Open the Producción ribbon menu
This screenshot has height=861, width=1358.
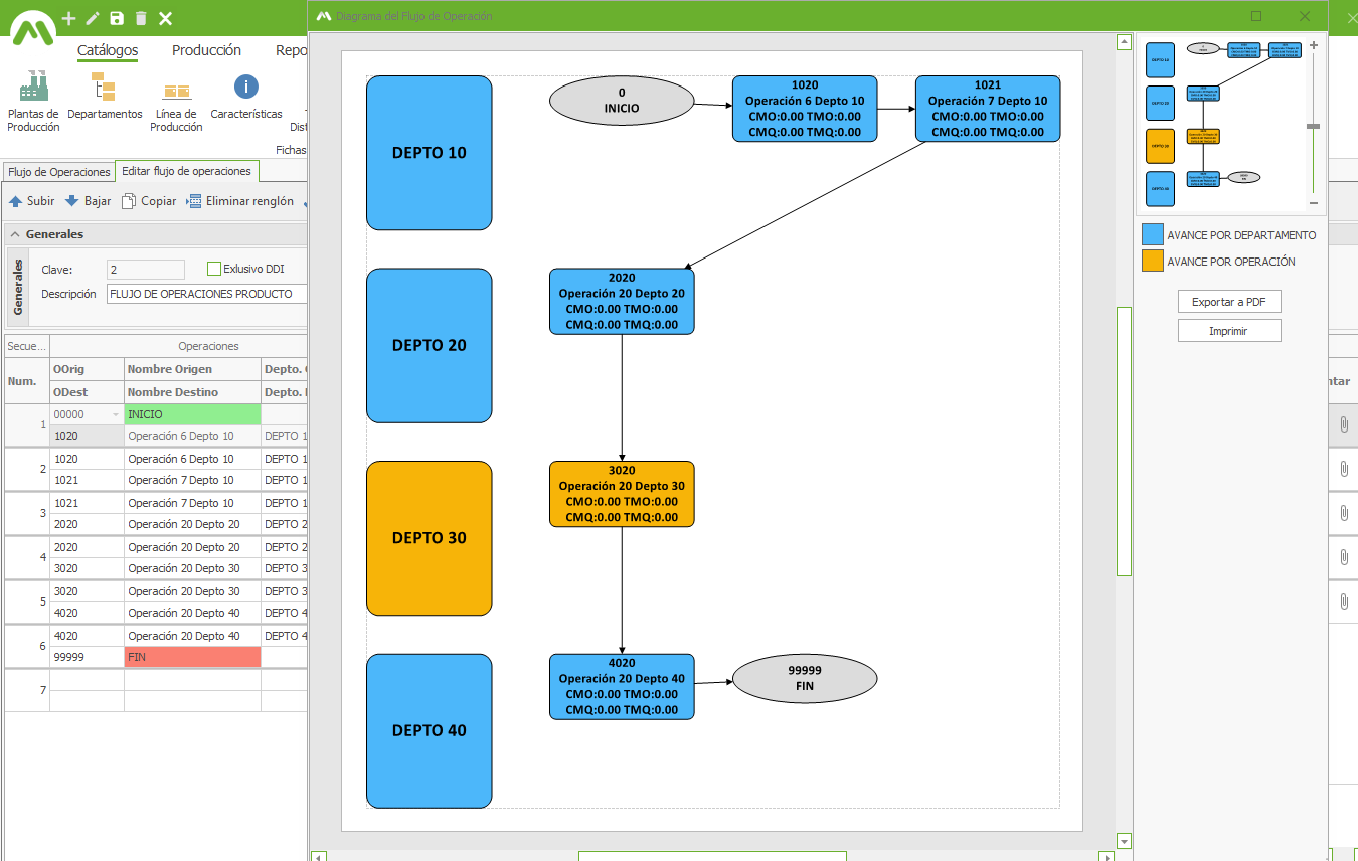(x=206, y=50)
